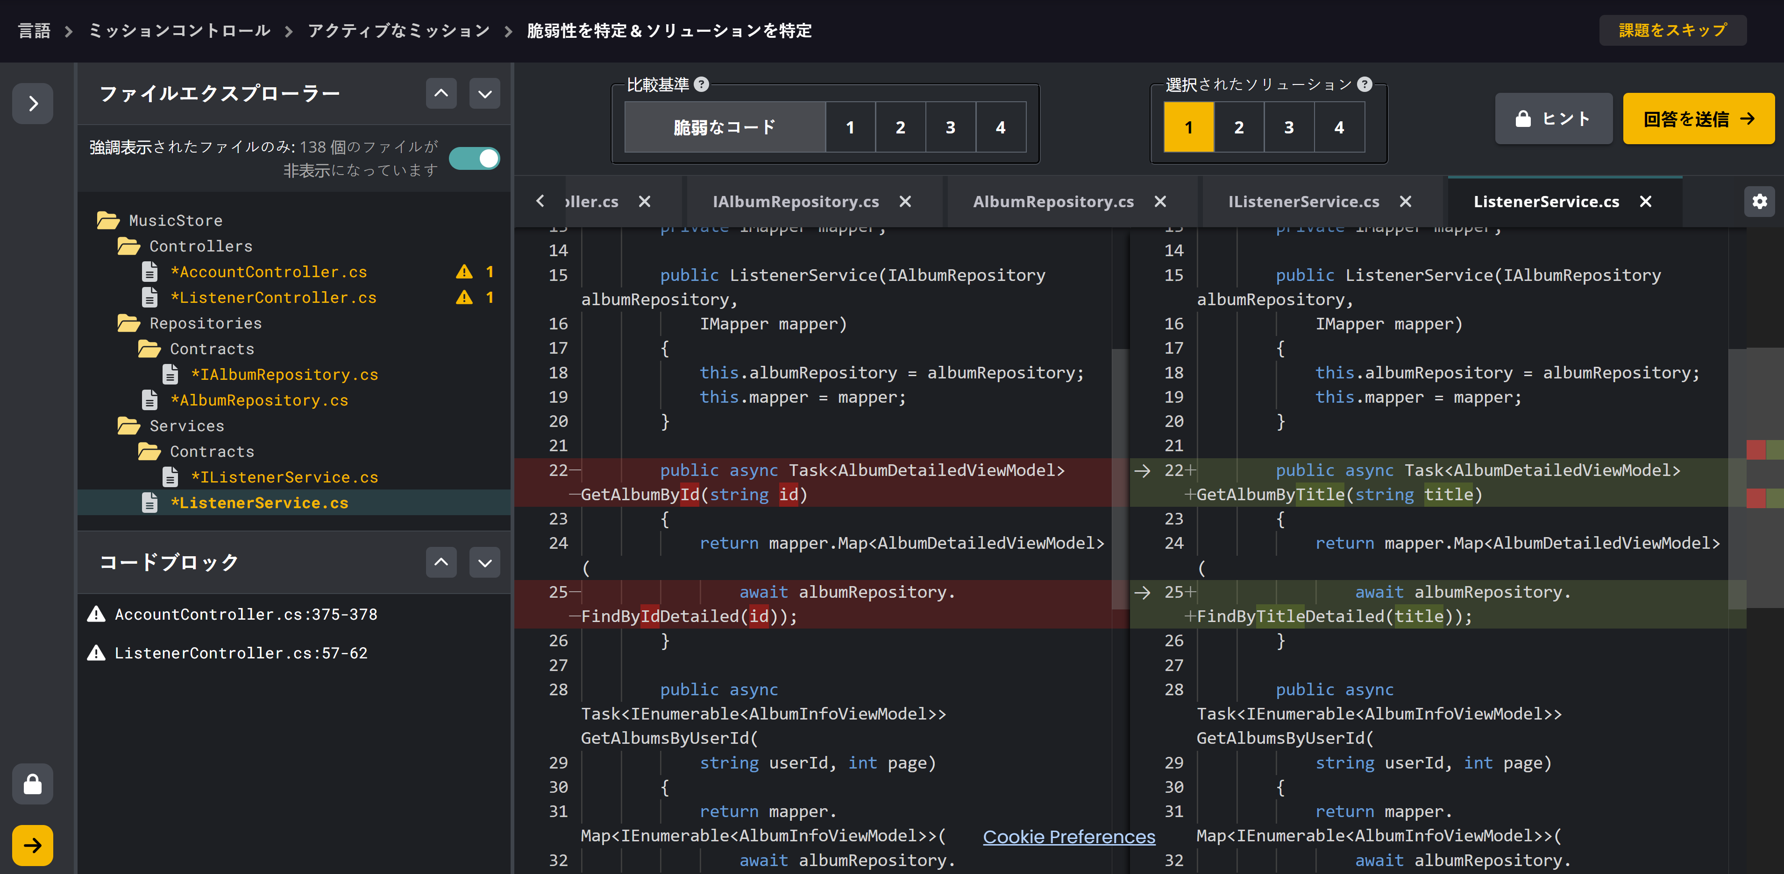Open ListenerController.cs:57-62 code block
Viewport: 1784px width, 874px height.
241,652
